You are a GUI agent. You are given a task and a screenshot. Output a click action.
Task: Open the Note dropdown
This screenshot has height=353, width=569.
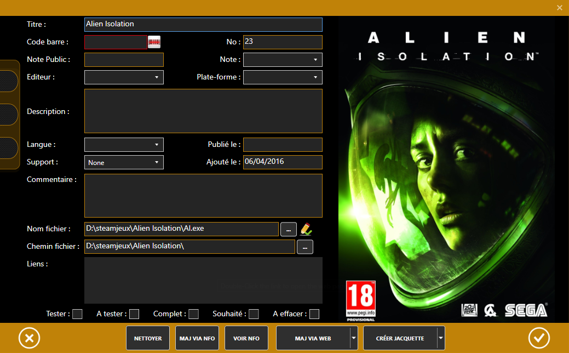pyautogui.click(x=283, y=60)
